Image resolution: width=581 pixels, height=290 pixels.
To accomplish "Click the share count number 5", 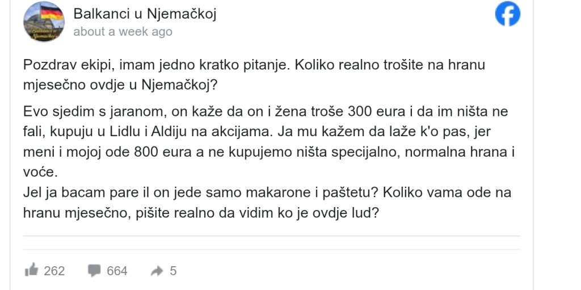I will coord(173,271).
